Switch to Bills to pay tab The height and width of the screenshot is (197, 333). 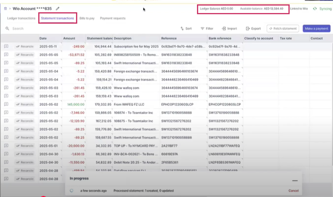point(87,18)
